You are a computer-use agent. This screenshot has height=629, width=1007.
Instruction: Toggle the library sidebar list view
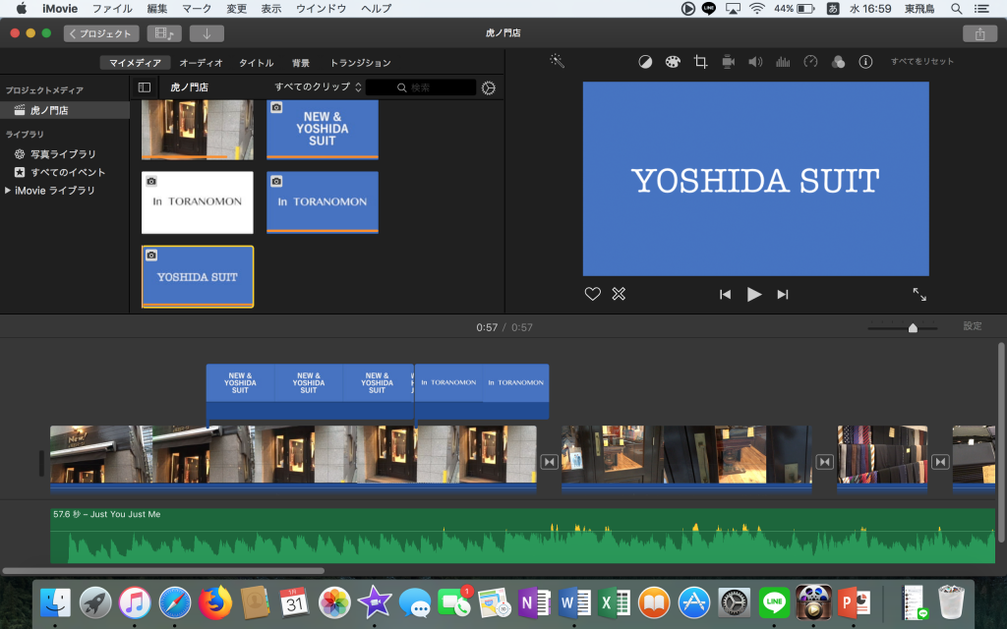click(x=145, y=87)
